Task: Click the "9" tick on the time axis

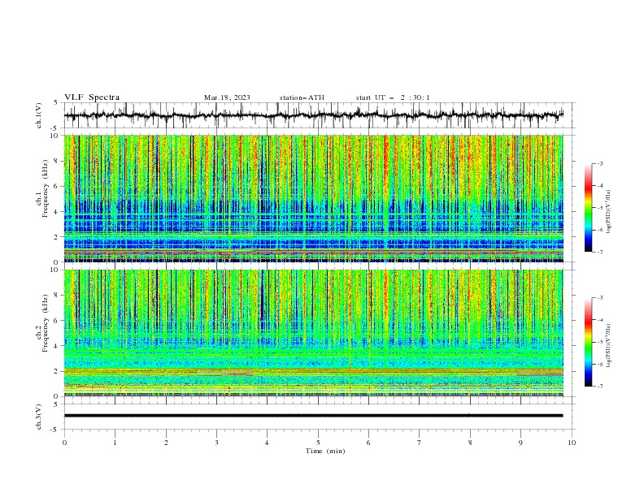Action: coord(520,443)
